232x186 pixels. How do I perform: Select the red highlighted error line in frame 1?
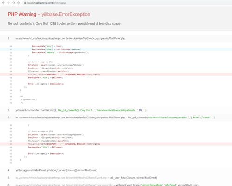click(116, 74)
